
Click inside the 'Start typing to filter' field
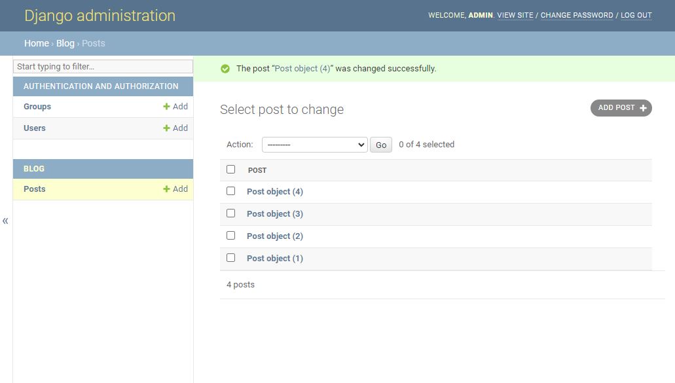click(102, 66)
